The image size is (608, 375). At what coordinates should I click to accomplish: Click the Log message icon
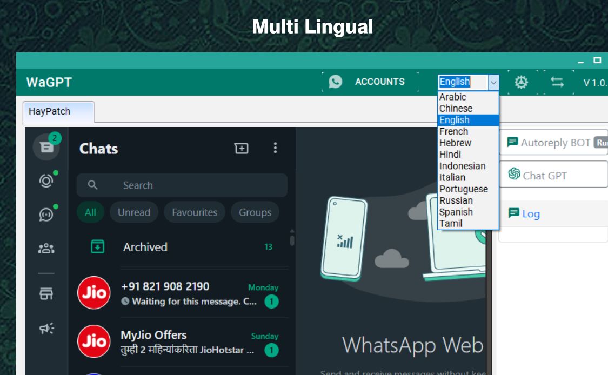click(514, 213)
